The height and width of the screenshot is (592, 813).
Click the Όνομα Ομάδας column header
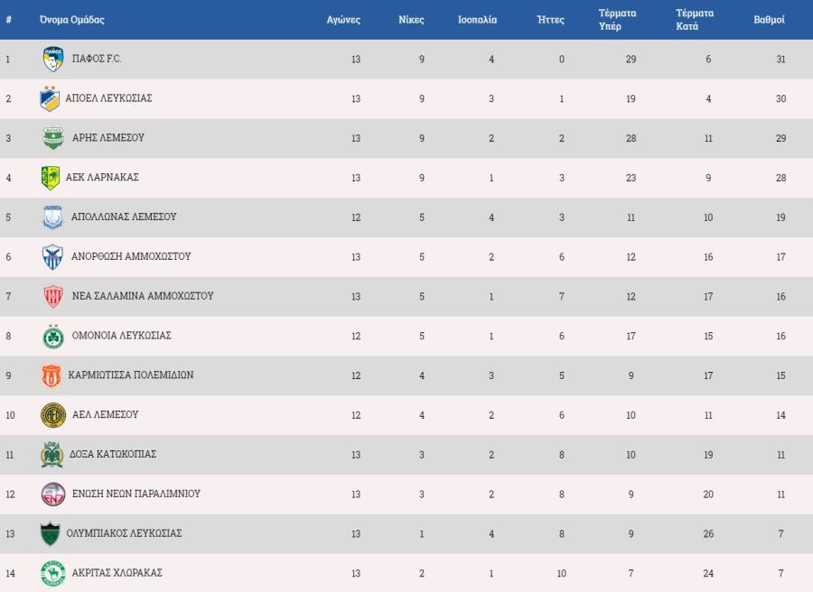click(72, 20)
